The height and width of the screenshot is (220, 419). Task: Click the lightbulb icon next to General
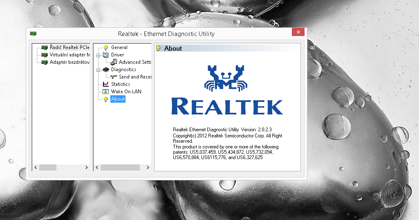click(x=106, y=47)
